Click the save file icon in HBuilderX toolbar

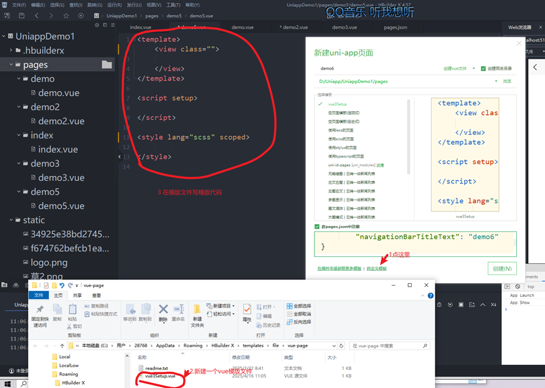coord(22,16)
